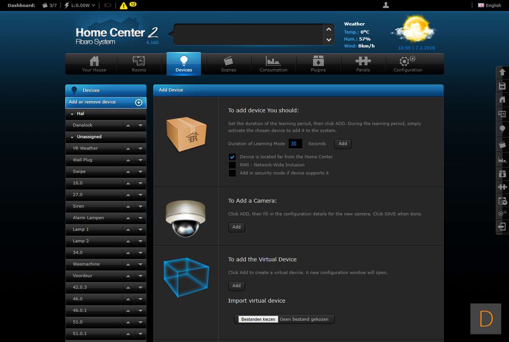Click the up arrow of the message box
This screenshot has height=342, width=509.
(329, 29)
